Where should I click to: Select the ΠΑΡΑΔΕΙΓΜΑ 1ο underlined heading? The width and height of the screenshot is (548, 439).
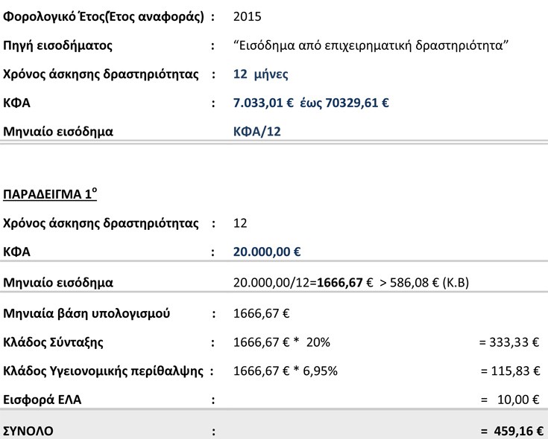pyautogui.click(x=50, y=194)
